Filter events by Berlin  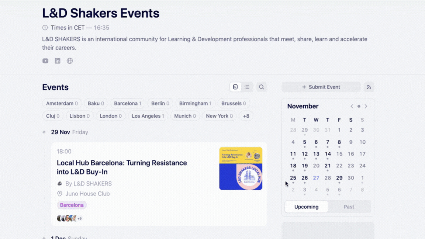point(160,103)
